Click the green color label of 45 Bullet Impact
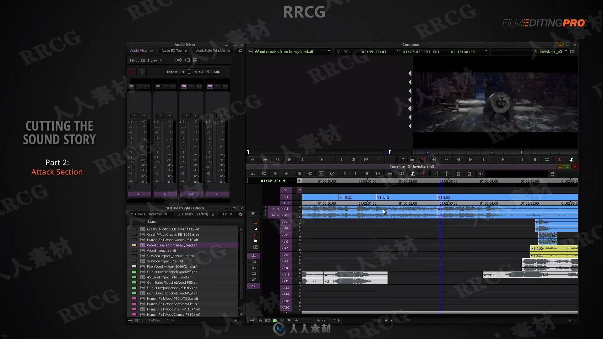 pos(134,277)
